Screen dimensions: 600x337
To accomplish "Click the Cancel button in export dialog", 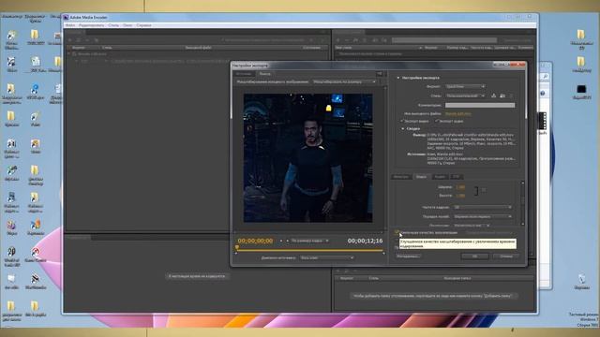I will [506, 256].
